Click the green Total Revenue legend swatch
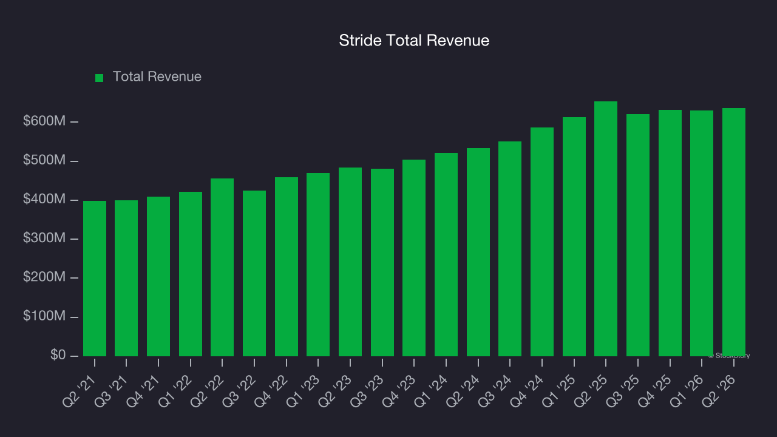Viewport: 777px width, 437px height. [x=100, y=78]
